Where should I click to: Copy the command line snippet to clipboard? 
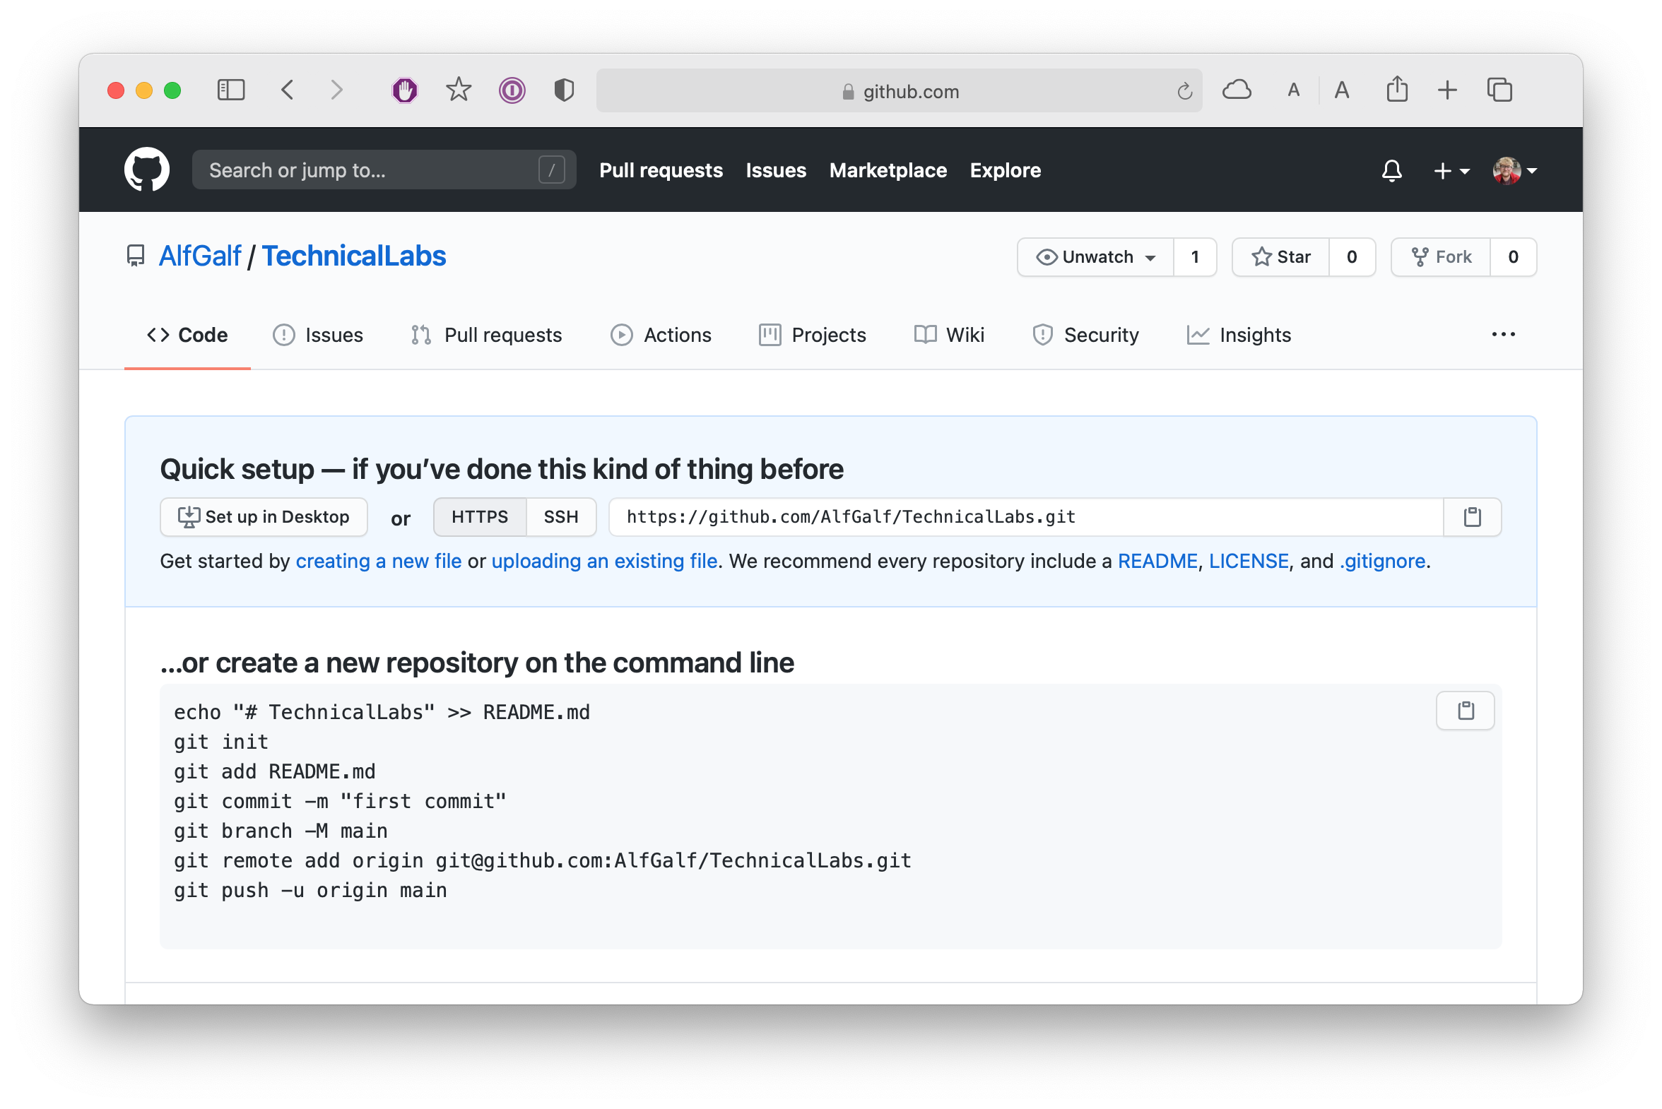(1466, 710)
